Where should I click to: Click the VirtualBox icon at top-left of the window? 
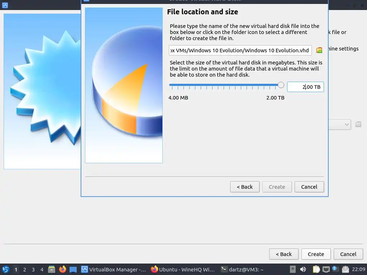[5, 5]
